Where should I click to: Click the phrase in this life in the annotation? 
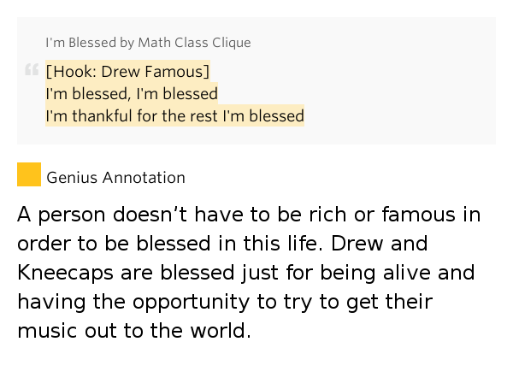pyautogui.click(x=275, y=244)
